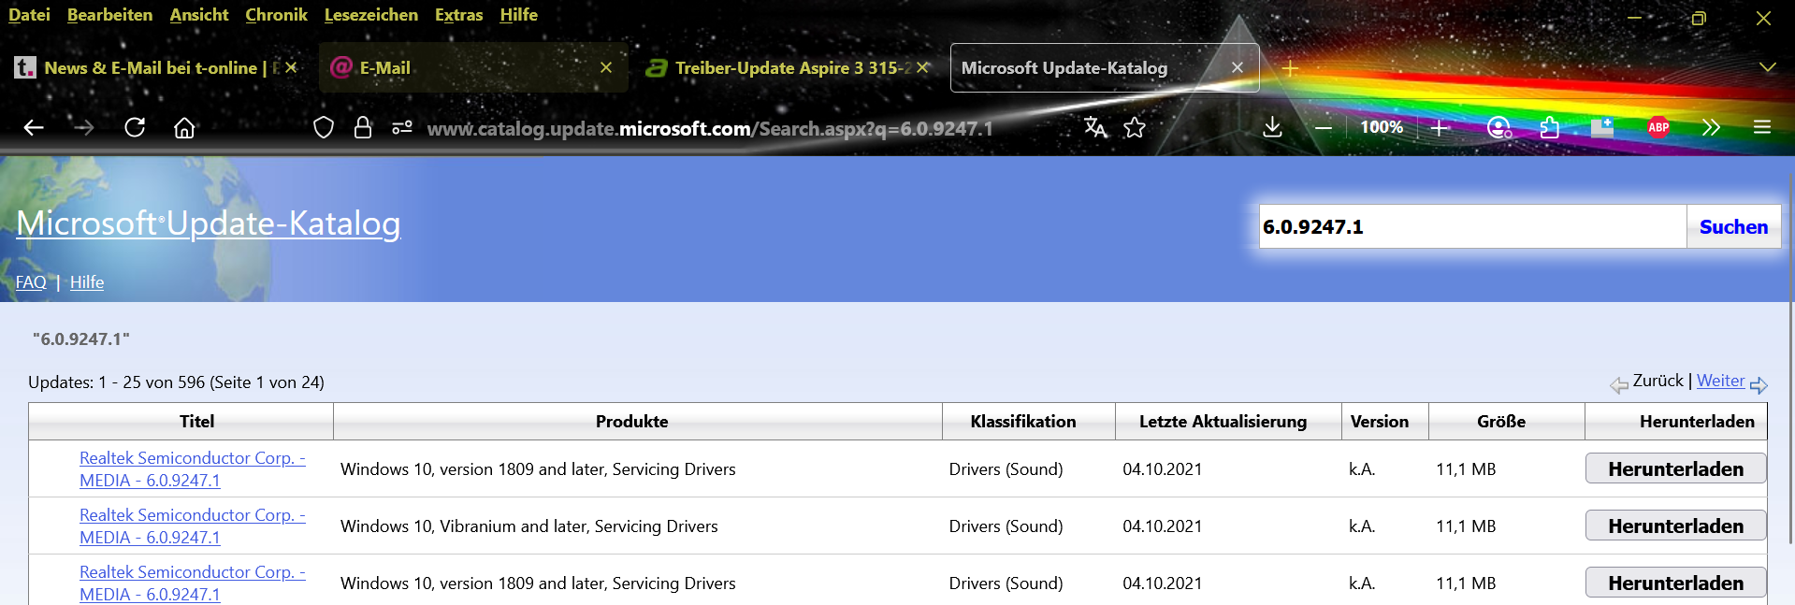Sort by Größe column header
Screen dimensions: 1795x605
1501,422
